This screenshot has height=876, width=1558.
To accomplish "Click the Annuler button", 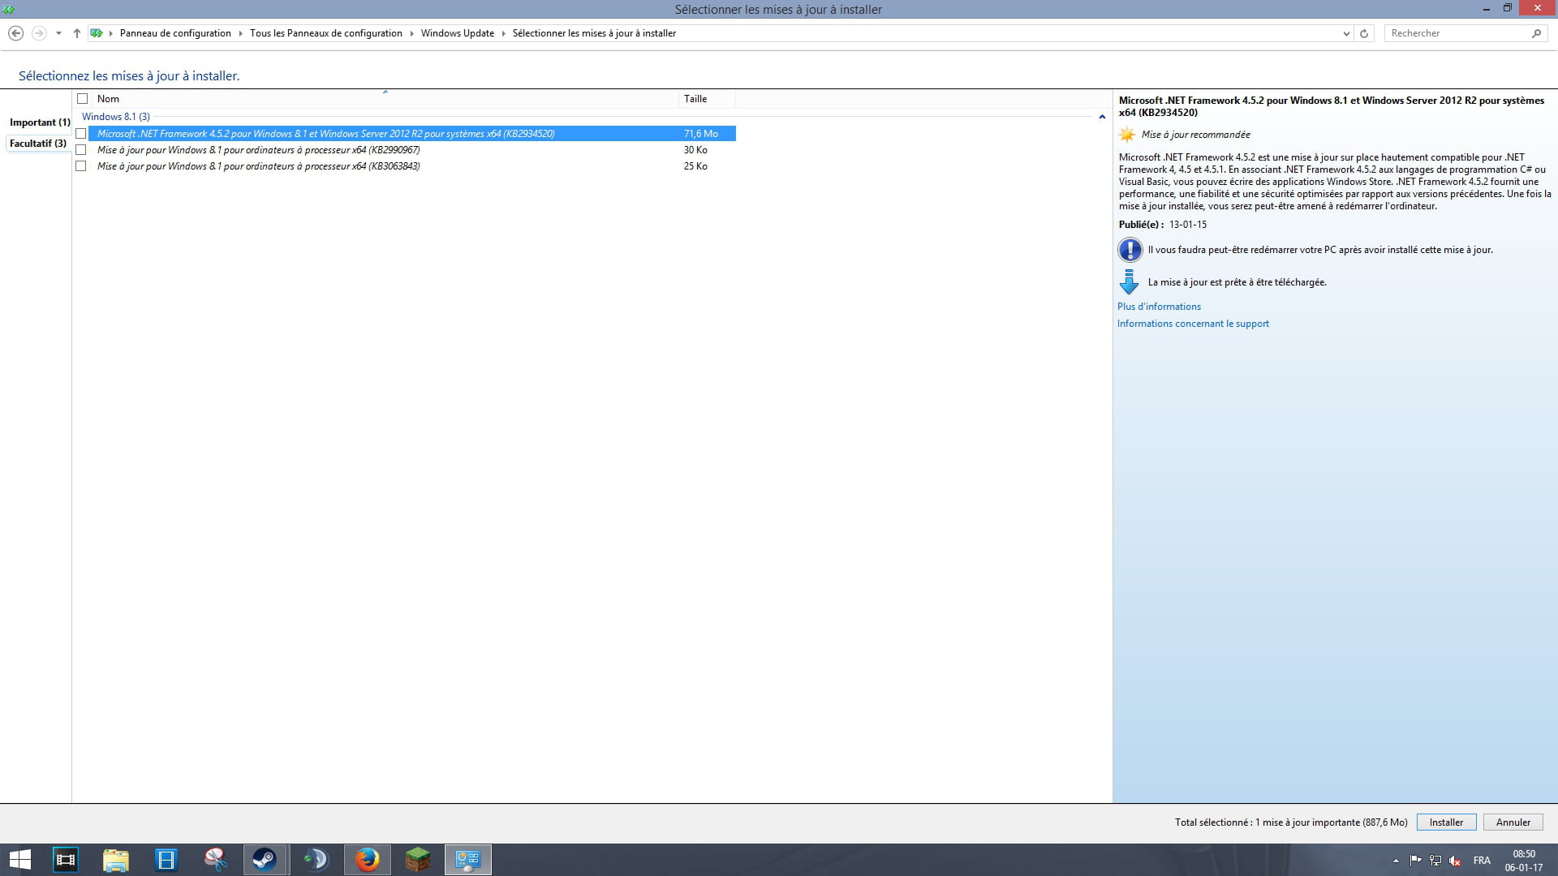I will (1513, 822).
